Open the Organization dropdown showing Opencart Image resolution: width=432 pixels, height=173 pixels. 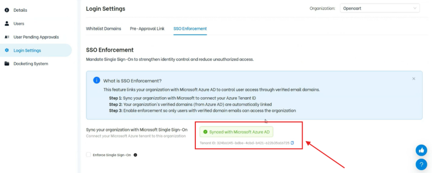380,8
